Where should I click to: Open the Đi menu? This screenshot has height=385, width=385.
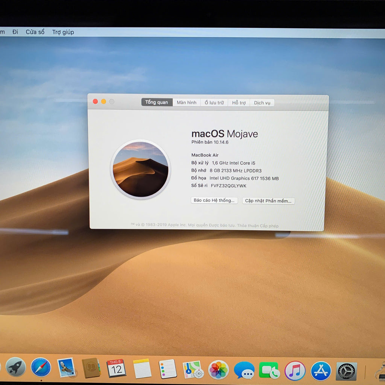coord(15,32)
